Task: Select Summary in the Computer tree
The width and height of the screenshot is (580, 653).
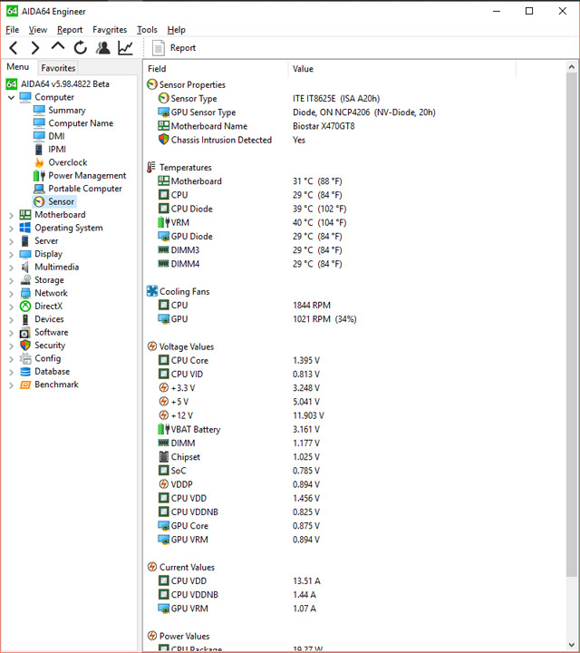Action: pos(66,111)
